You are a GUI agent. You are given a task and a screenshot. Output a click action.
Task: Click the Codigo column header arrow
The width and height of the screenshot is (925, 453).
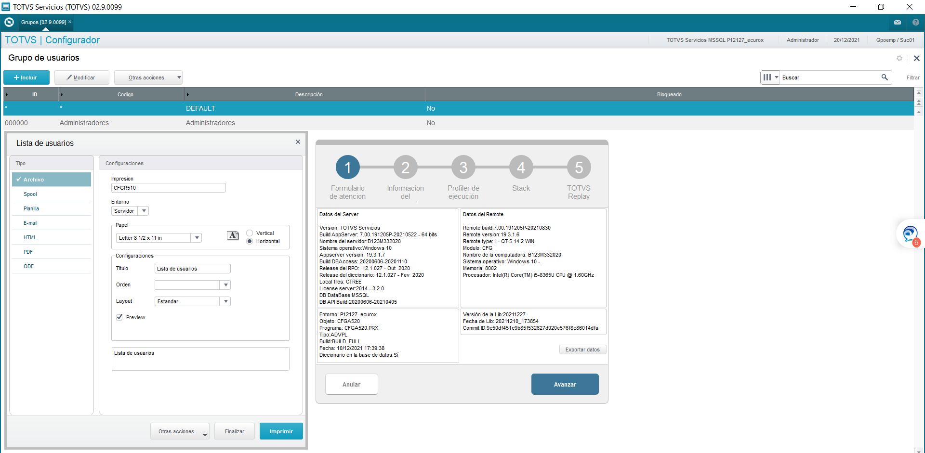pos(62,94)
